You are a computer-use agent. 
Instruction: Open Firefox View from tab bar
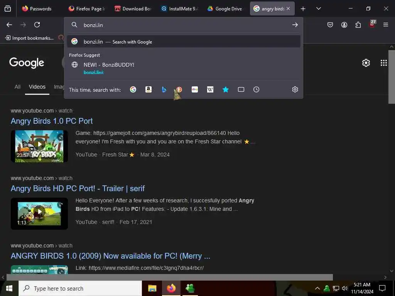[8, 8]
